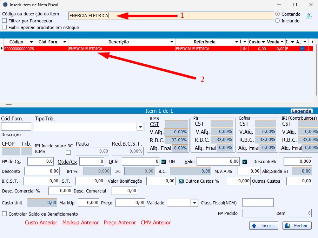Click the row indicator arrow in grid
This screenshot has width=318, height=238.
(2, 49)
